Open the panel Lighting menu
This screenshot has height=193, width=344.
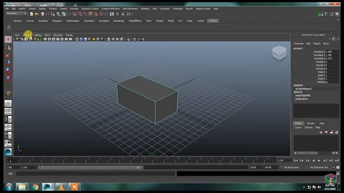coord(38,35)
